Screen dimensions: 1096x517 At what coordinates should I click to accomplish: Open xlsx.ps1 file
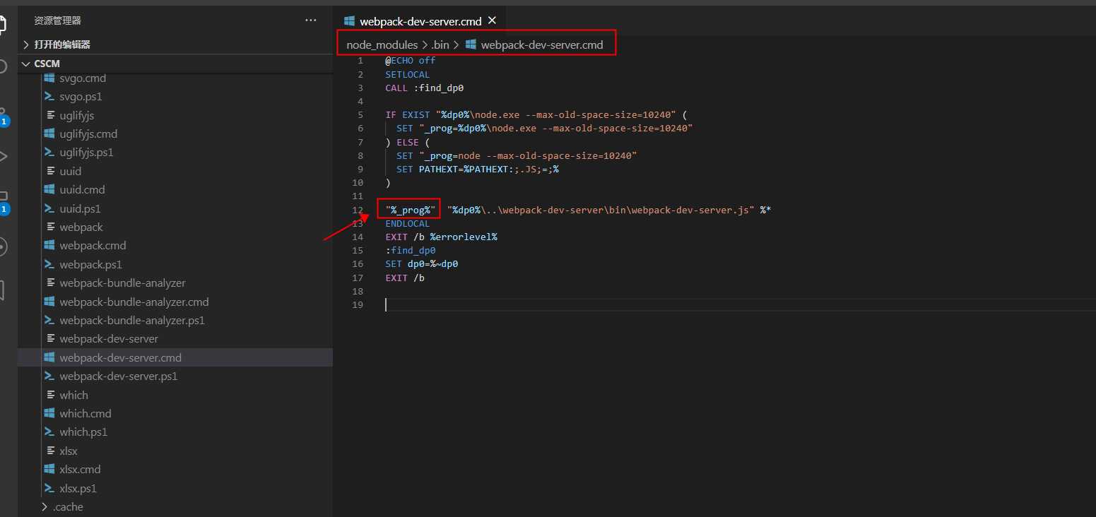tap(78, 488)
